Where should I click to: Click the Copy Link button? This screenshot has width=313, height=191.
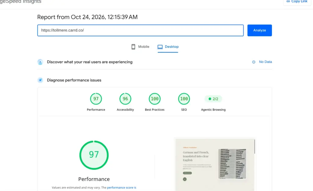click(297, 2)
